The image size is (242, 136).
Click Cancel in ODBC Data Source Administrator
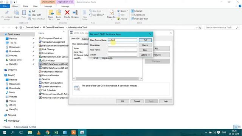(x=137, y=101)
